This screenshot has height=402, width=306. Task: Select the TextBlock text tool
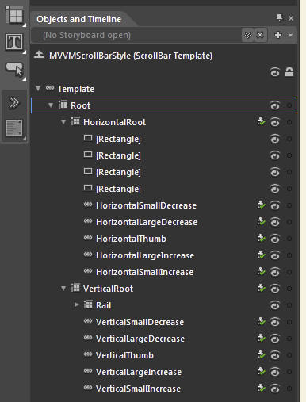[14, 42]
